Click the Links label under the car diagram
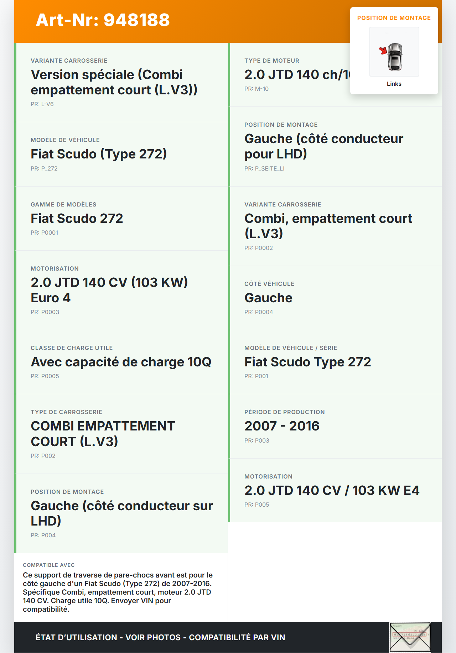 (394, 84)
